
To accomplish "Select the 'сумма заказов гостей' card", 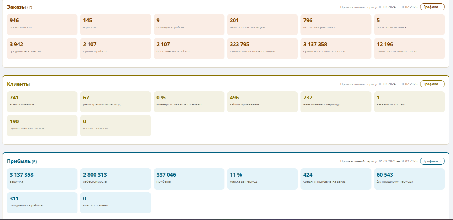I will (x=42, y=126).
